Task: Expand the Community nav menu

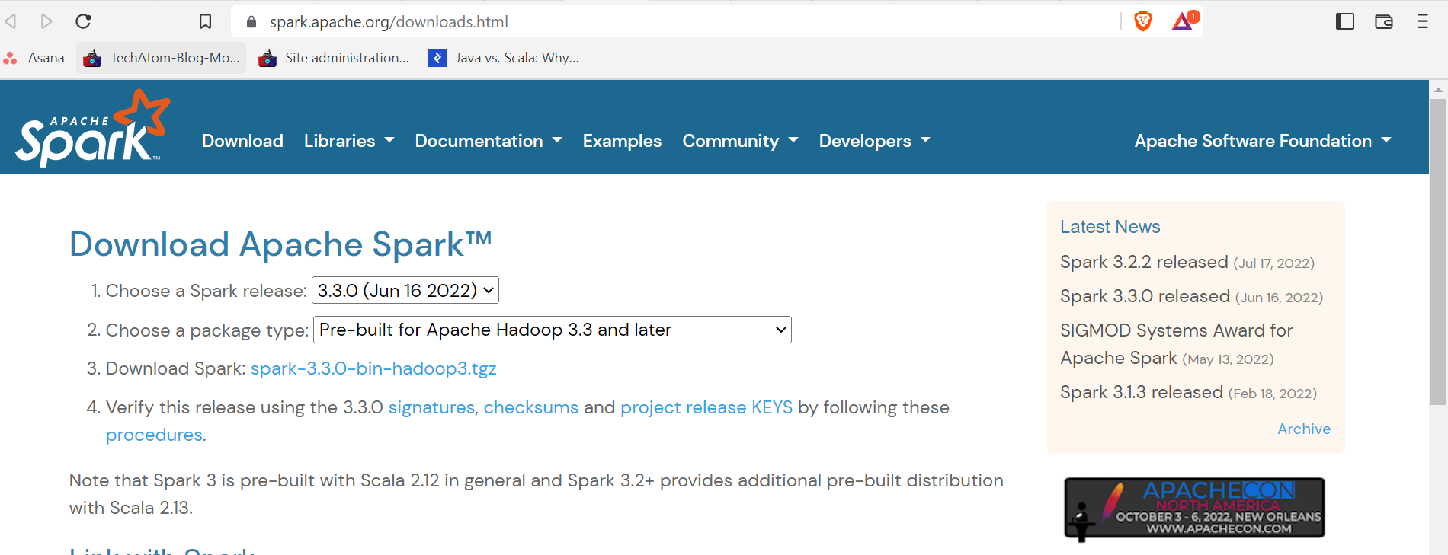Action: 740,141
